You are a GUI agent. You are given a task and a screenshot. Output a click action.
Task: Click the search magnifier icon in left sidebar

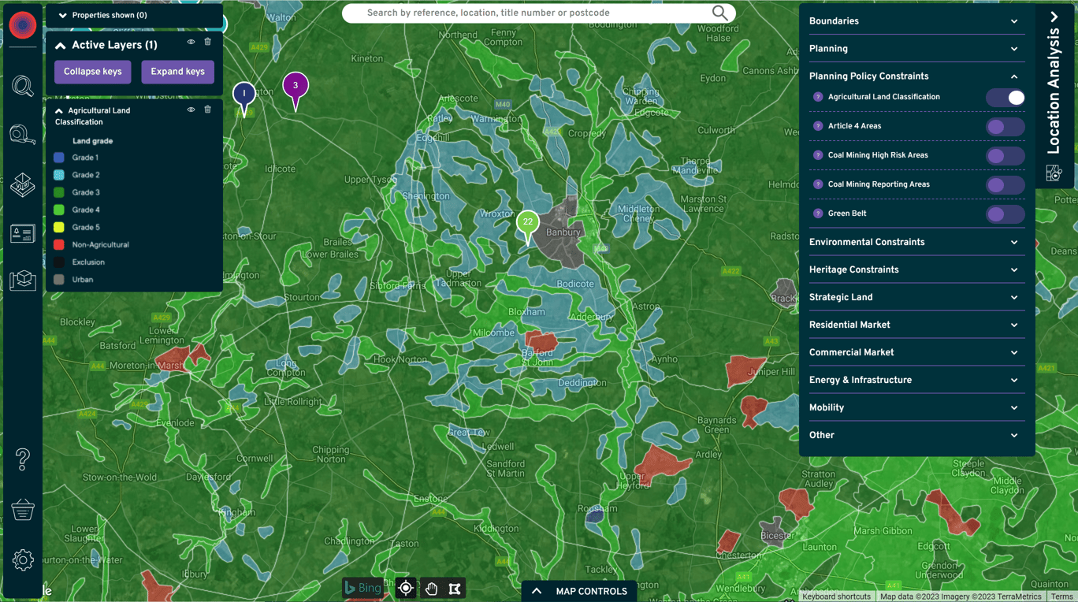pos(22,86)
